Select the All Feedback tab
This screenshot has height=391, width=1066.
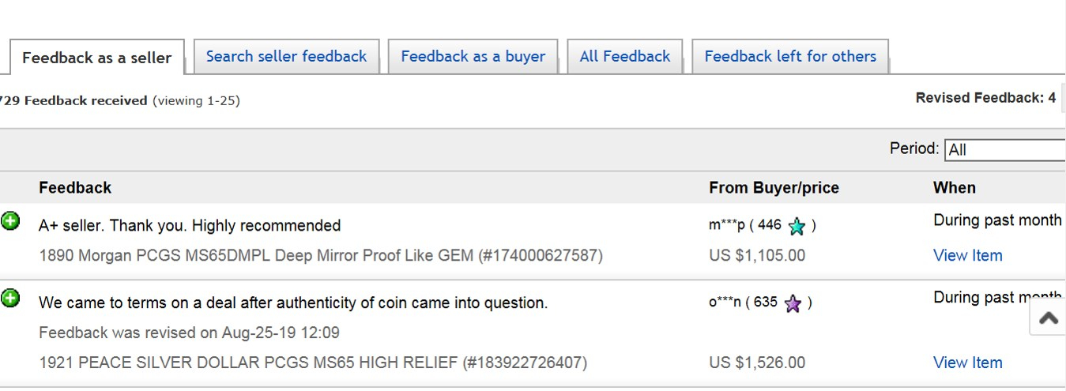[624, 56]
